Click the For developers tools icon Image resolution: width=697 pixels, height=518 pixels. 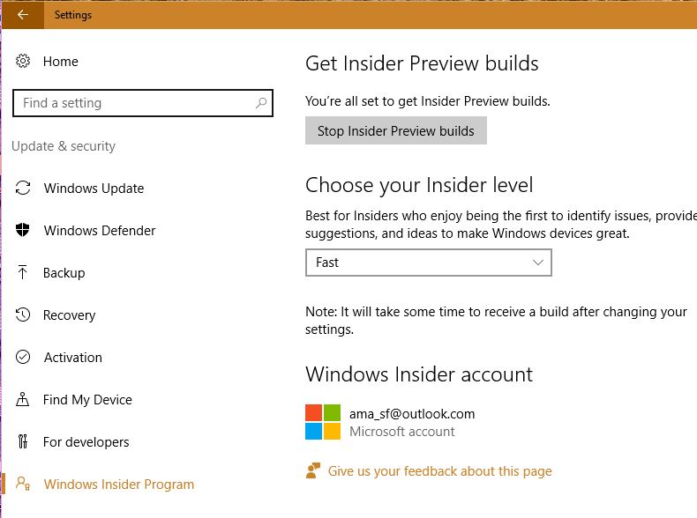click(x=24, y=442)
